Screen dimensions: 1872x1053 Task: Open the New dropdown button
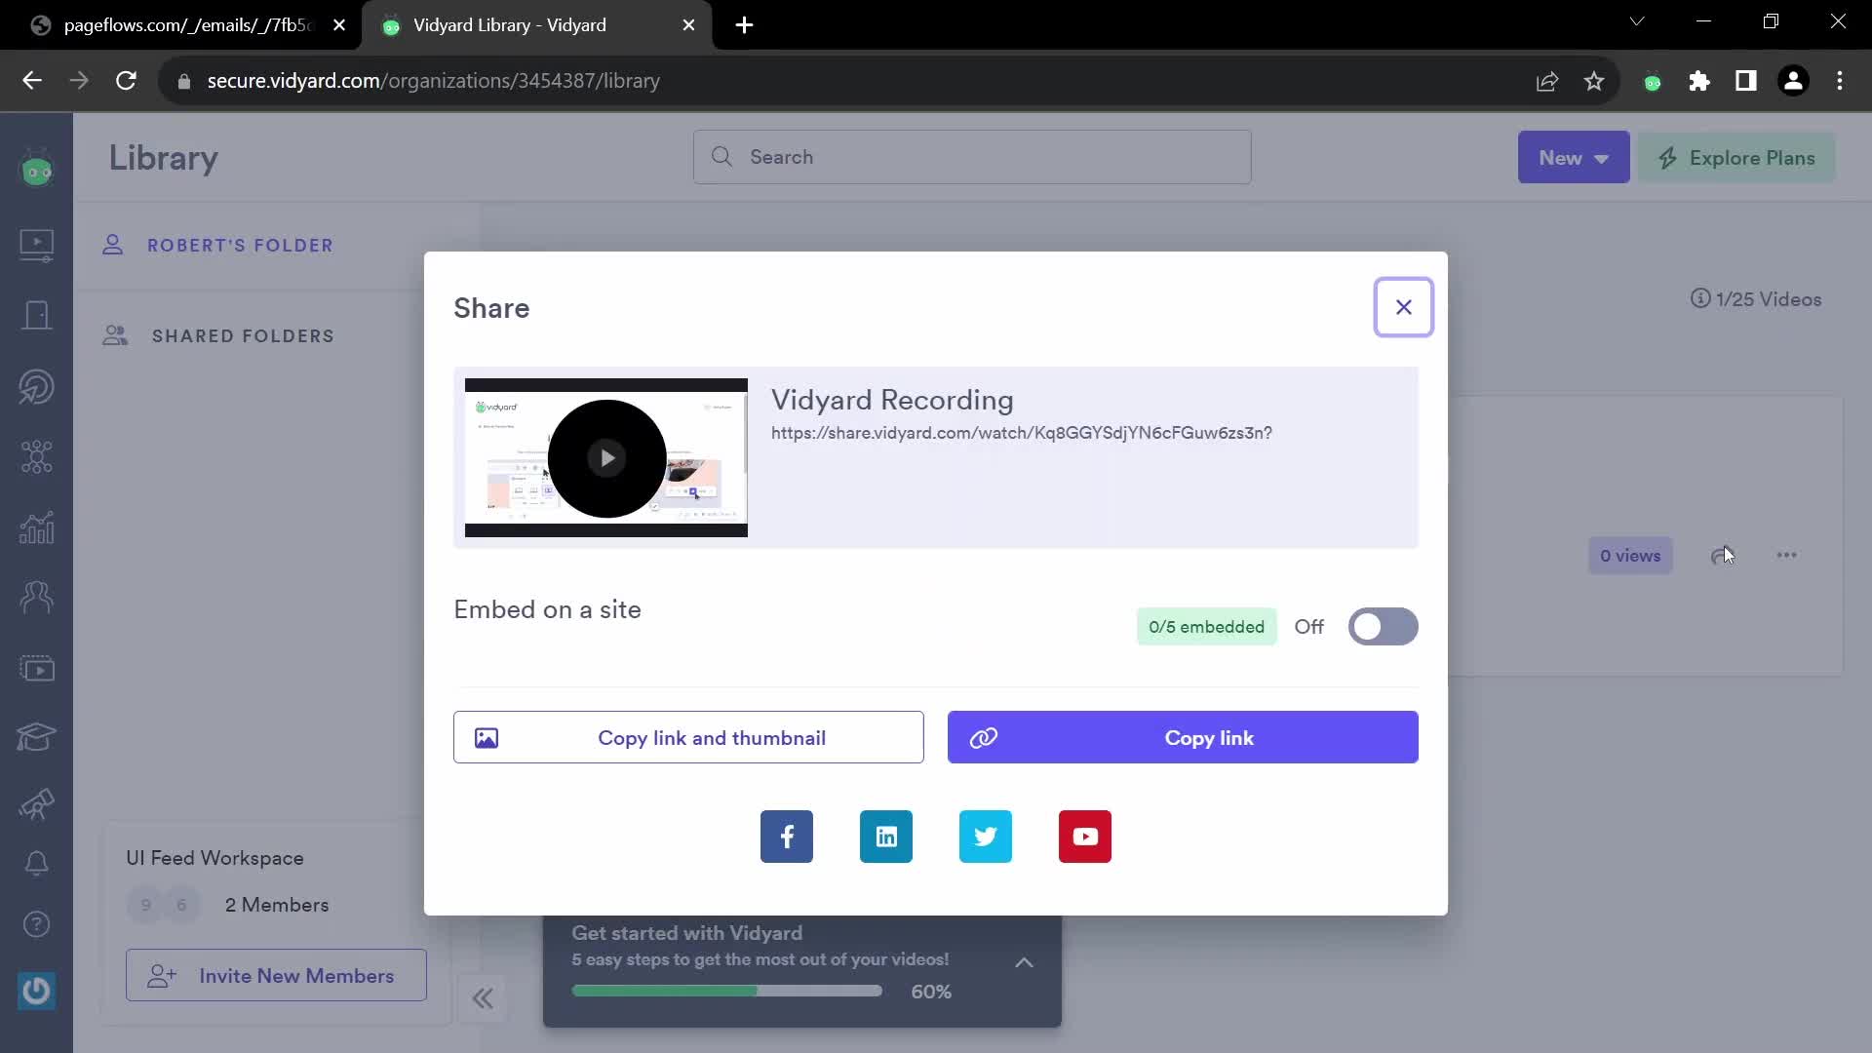pyautogui.click(x=1574, y=157)
